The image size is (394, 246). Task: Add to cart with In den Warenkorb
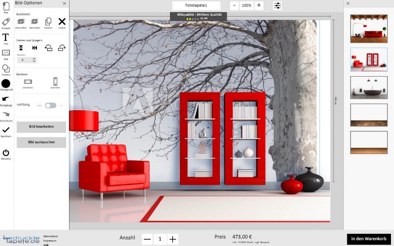(x=368, y=239)
